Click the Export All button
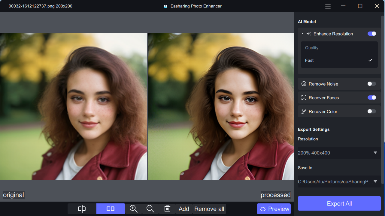 339,204
